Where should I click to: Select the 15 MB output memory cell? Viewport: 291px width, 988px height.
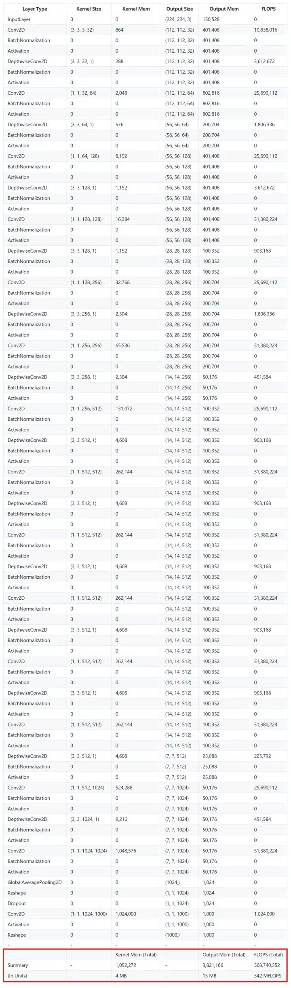click(209, 975)
